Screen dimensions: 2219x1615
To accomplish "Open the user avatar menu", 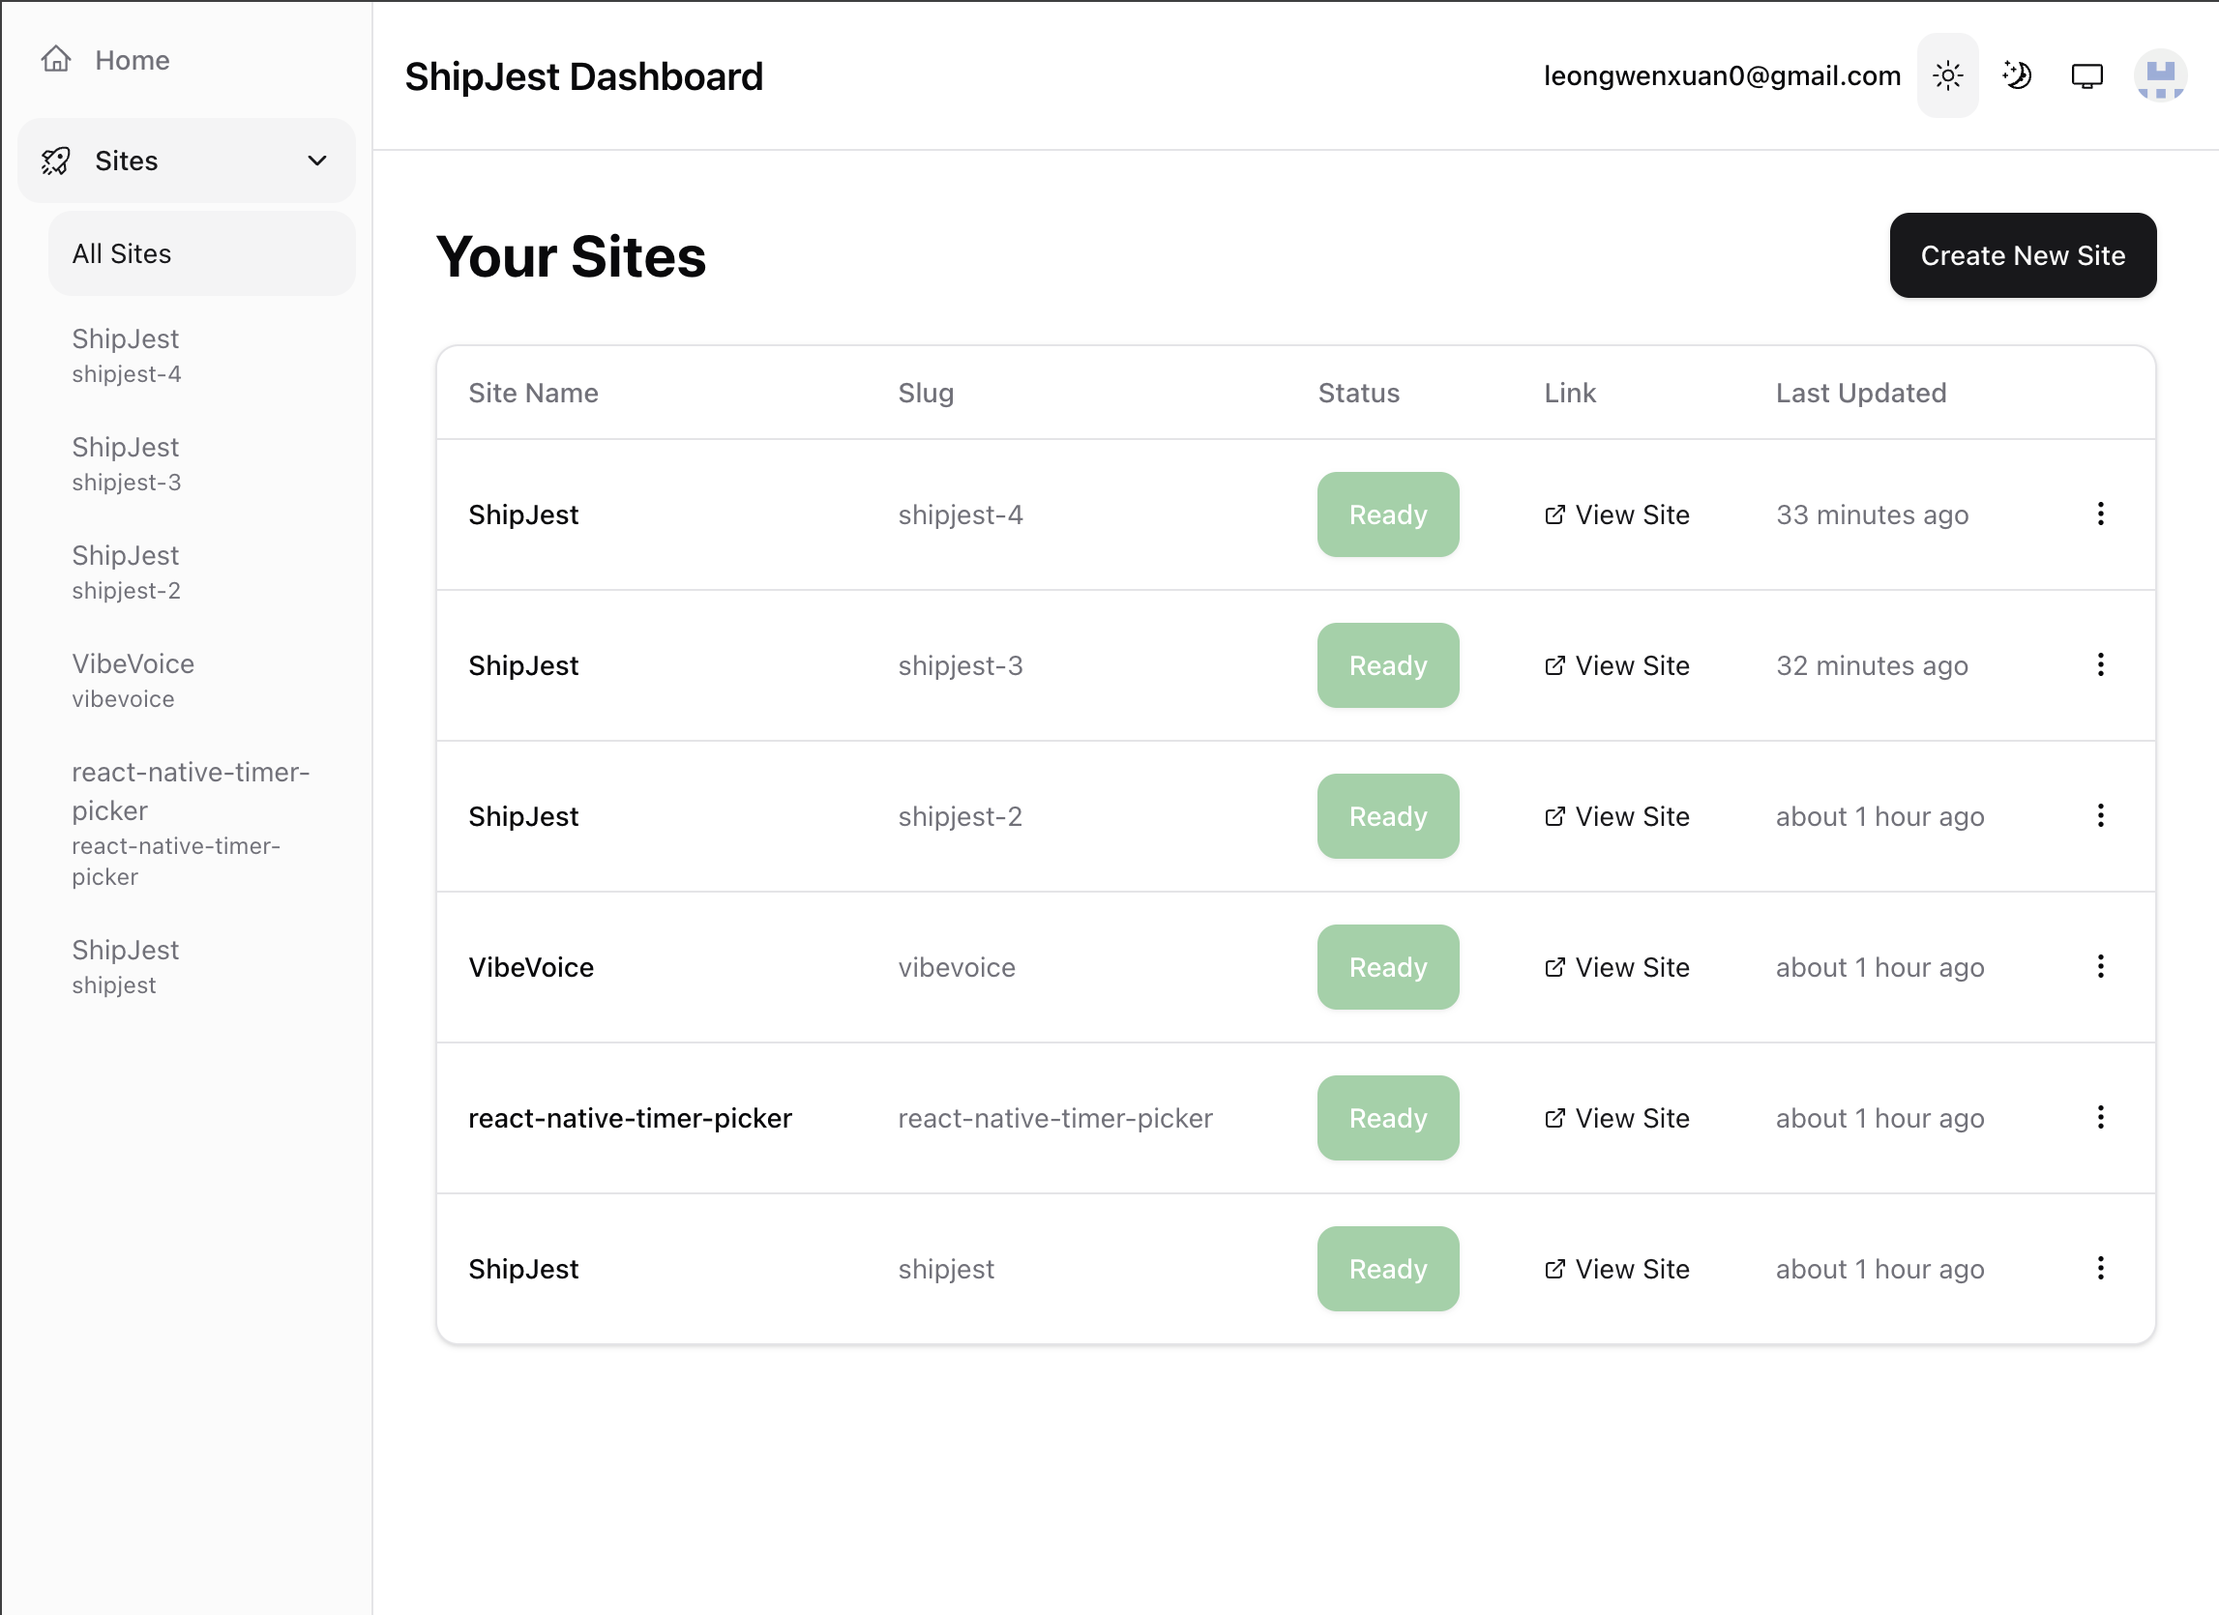I will (2159, 76).
